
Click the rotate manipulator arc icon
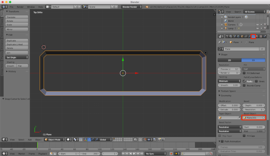(93, 139)
